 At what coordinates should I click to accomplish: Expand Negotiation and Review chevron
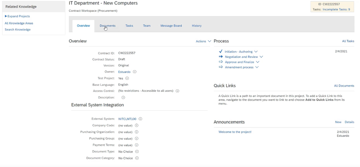click(x=261, y=57)
